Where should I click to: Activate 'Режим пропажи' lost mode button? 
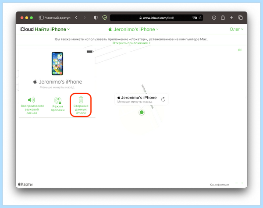coord(57,104)
